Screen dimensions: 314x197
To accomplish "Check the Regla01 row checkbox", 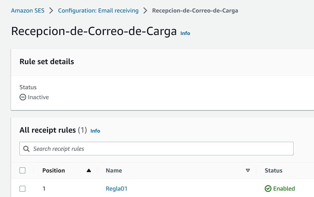I will [23, 189].
